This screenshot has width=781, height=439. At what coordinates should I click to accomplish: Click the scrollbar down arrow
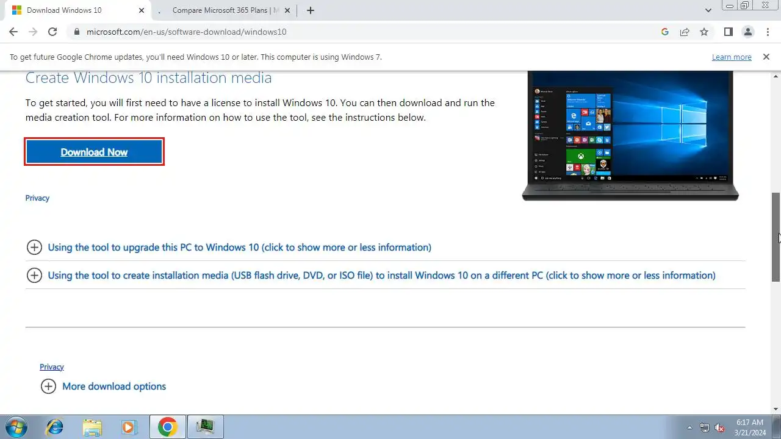point(776,409)
